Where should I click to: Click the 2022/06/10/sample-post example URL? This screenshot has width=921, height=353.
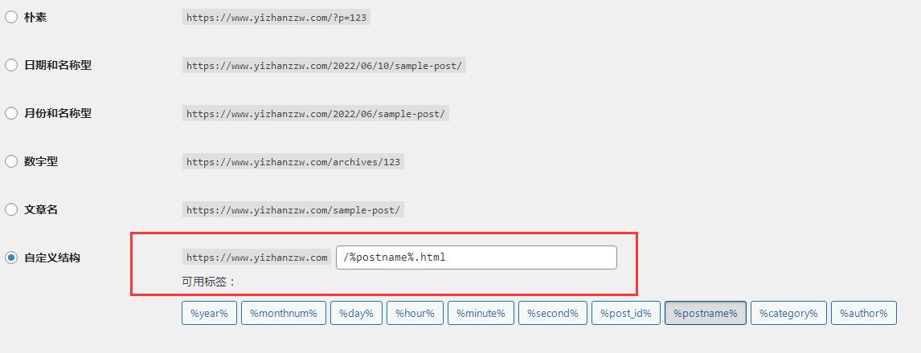pyautogui.click(x=324, y=65)
